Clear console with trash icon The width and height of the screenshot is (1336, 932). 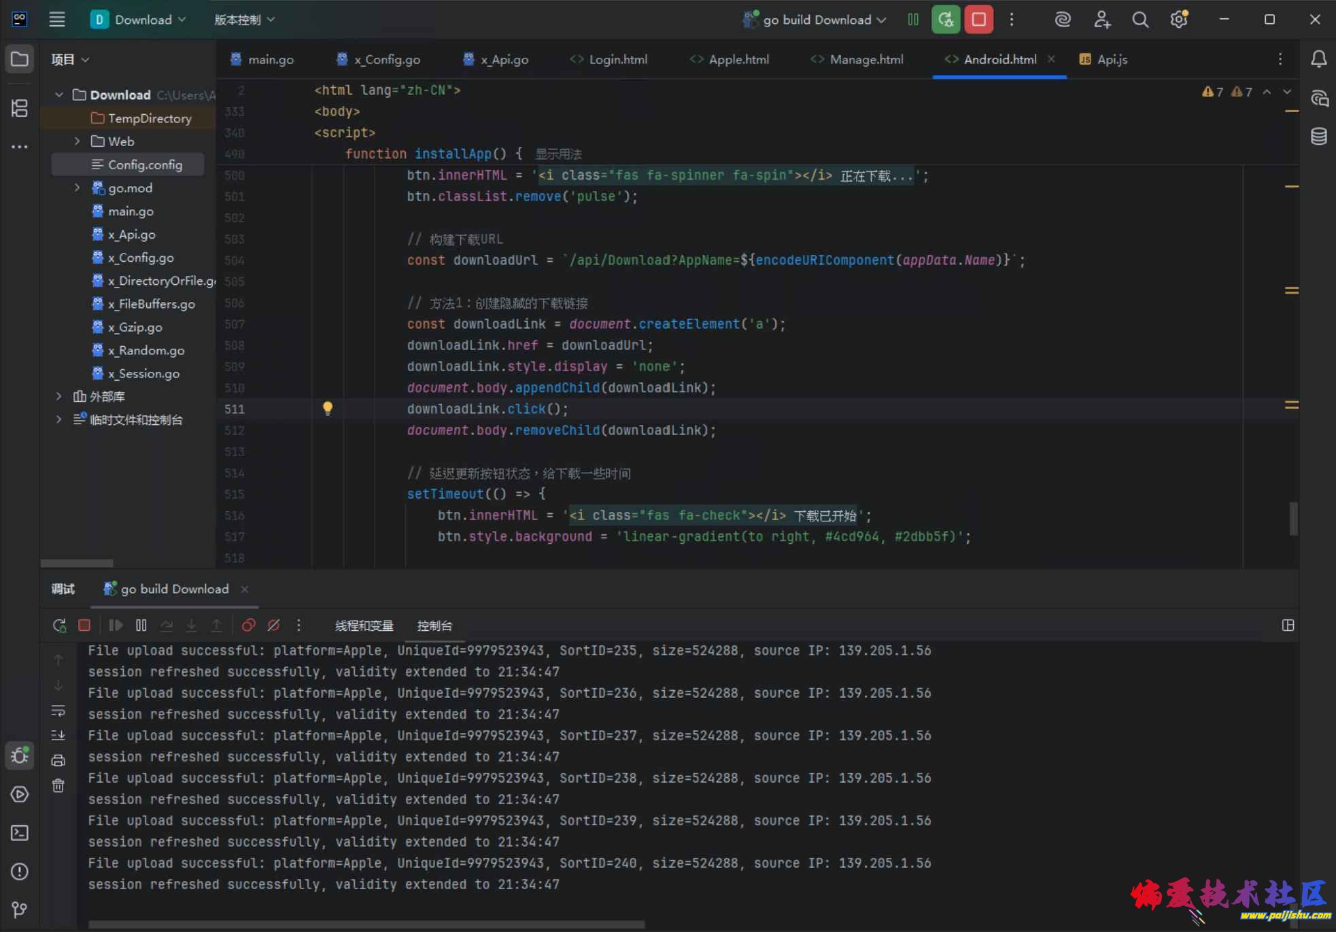coord(58,786)
